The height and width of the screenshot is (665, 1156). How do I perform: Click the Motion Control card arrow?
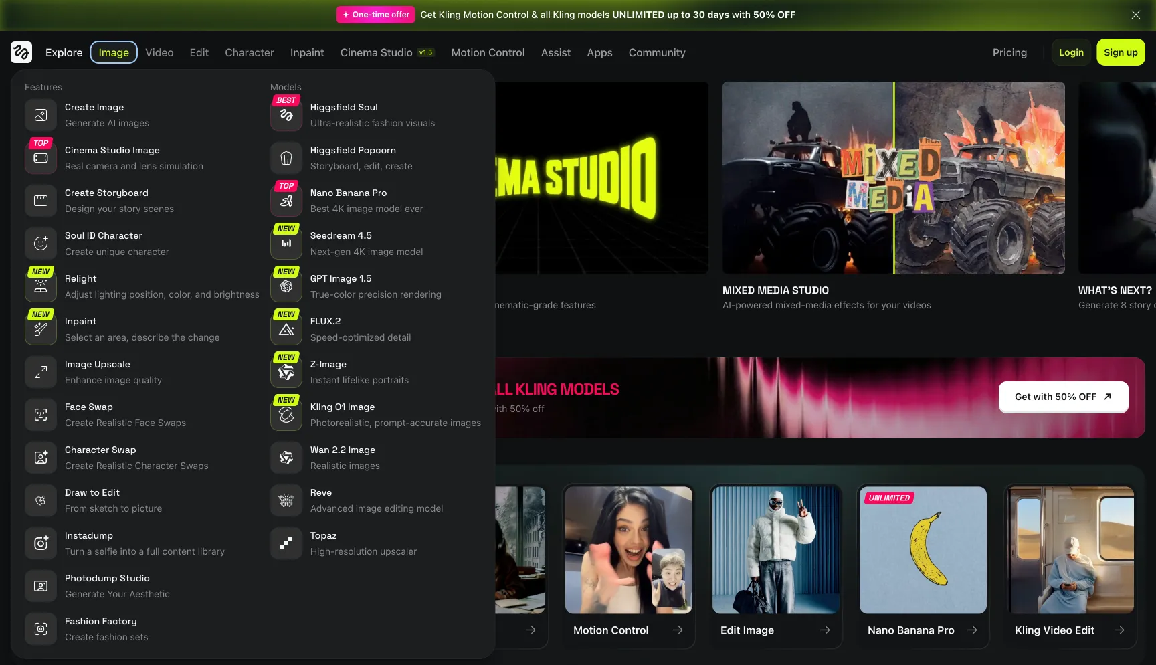(x=678, y=630)
